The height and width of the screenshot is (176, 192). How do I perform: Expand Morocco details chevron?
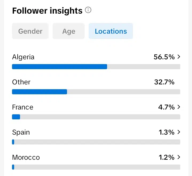tap(179, 157)
